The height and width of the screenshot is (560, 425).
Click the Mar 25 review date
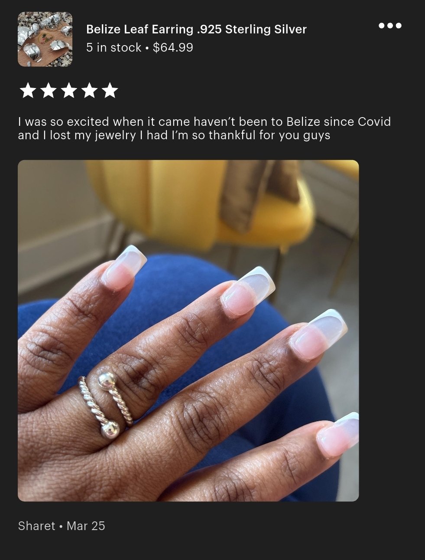86,526
